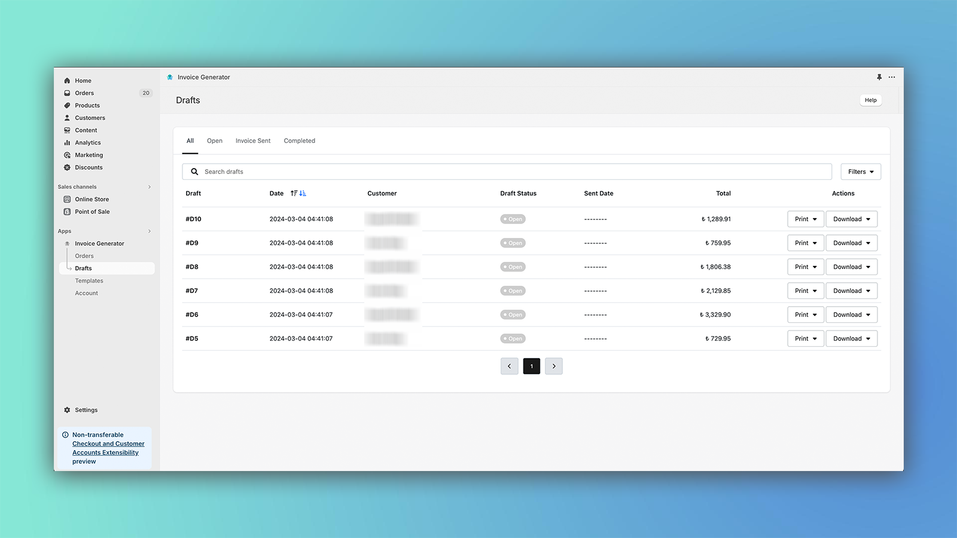Click the Settings gear icon
This screenshot has width=957, height=538.
click(67, 410)
